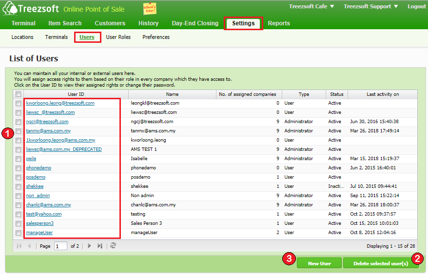Sort by the Name column header

(x=172, y=94)
